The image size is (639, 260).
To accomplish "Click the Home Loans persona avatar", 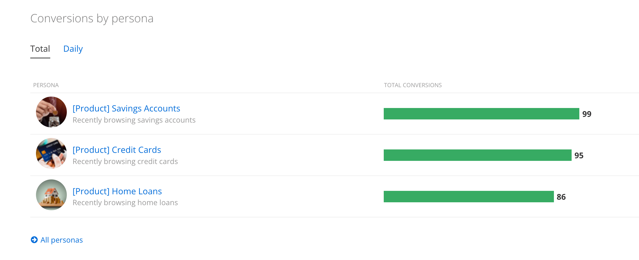I will (51, 195).
